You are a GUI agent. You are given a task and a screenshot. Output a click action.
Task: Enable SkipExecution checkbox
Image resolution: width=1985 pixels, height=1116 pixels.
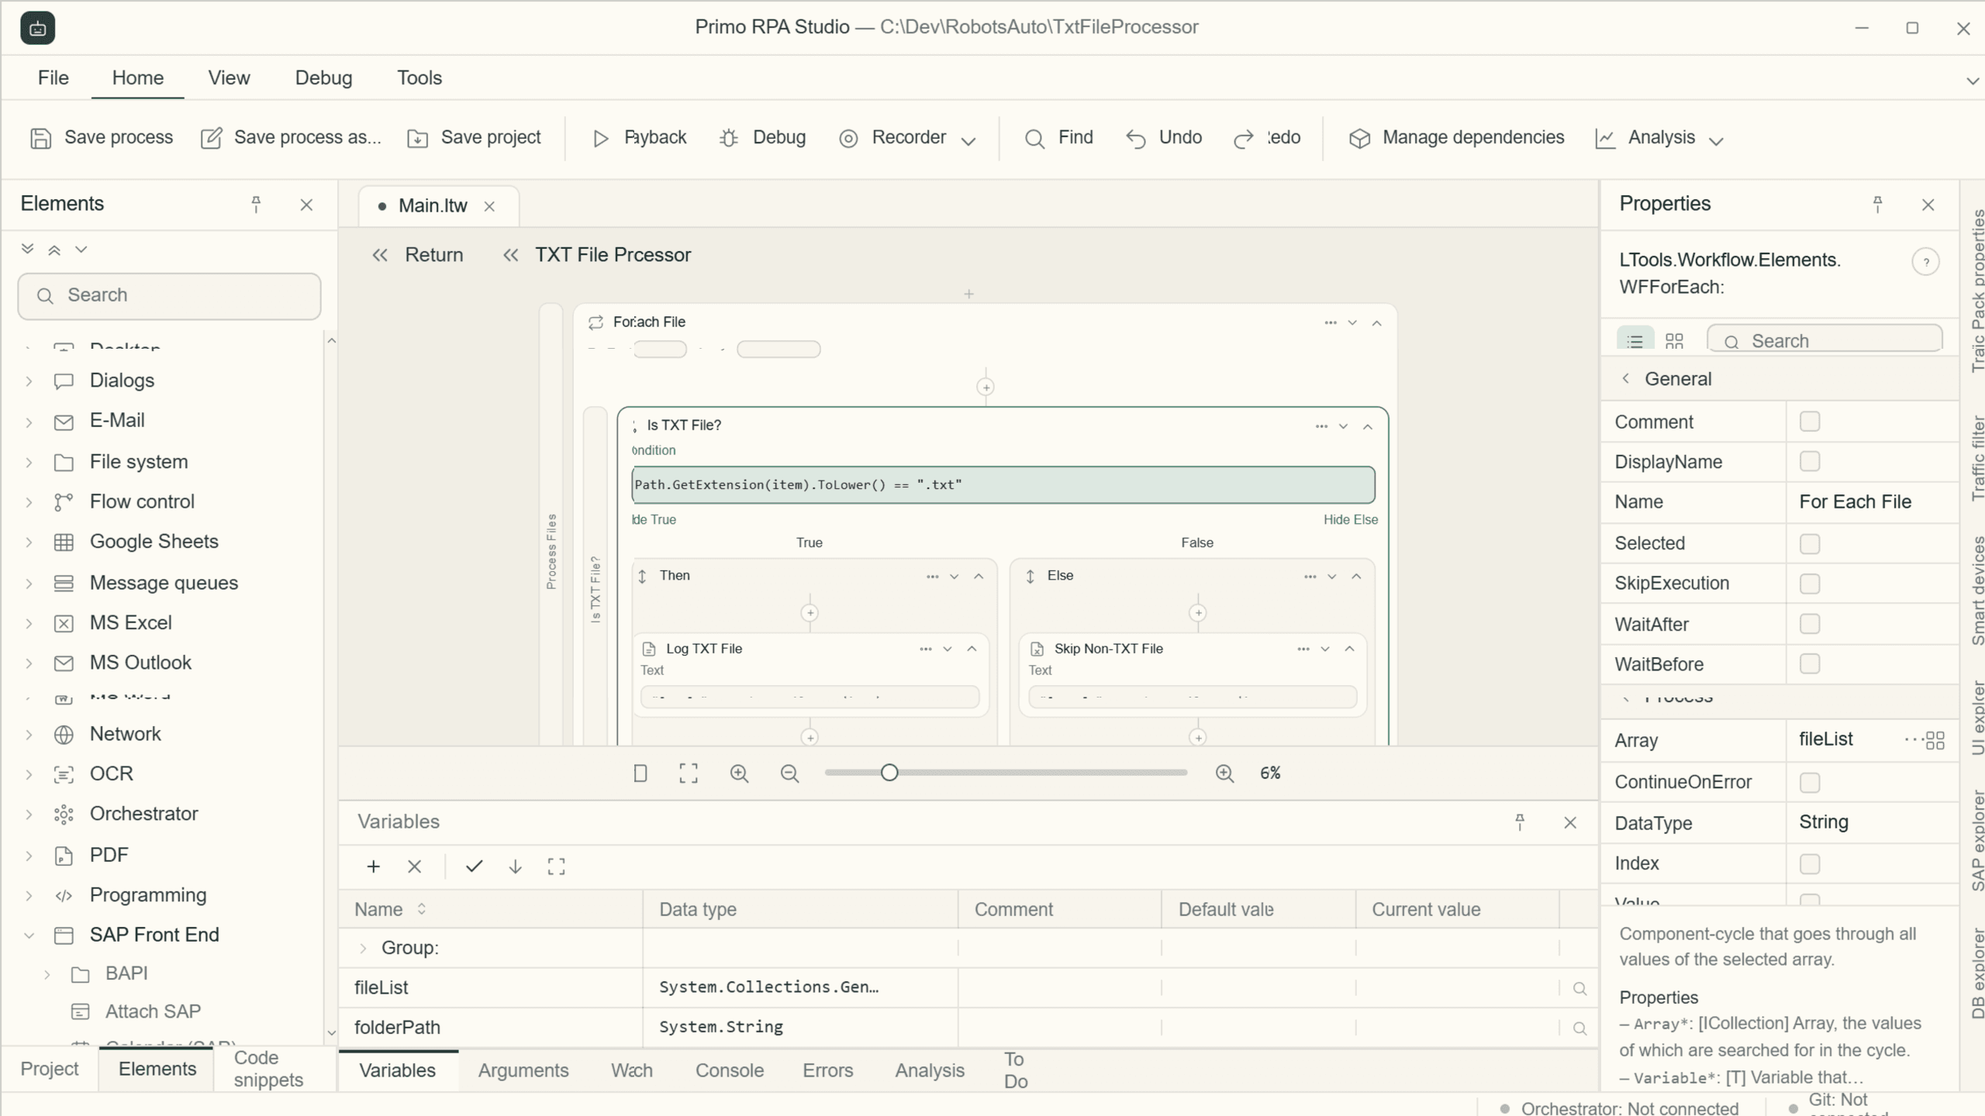pyautogui.click(x=1810, y=584)
